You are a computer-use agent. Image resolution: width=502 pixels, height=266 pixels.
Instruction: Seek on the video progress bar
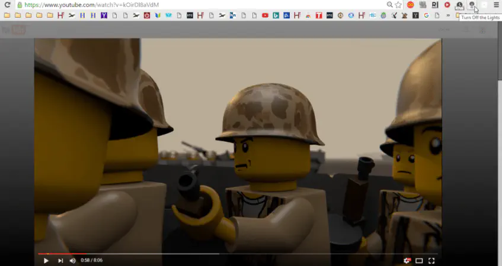[x=238, y=254]
